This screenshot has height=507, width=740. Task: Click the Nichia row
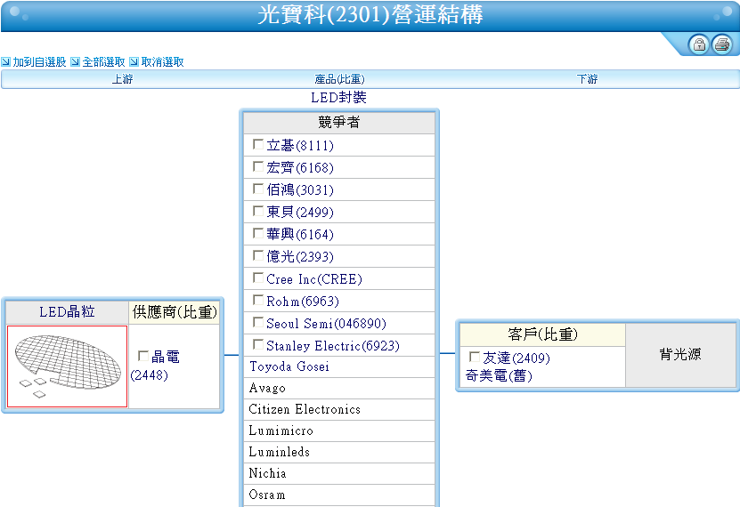click(x=339, y=473)
